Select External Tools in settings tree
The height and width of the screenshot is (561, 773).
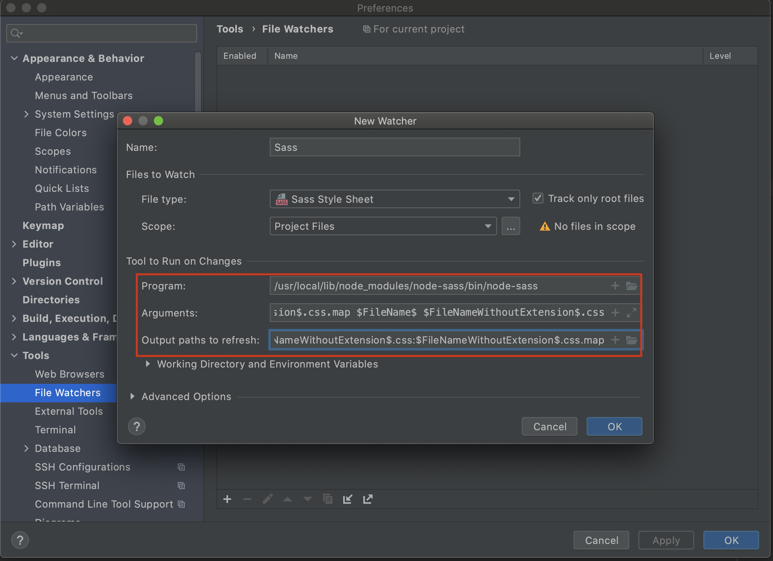point(69,411)
